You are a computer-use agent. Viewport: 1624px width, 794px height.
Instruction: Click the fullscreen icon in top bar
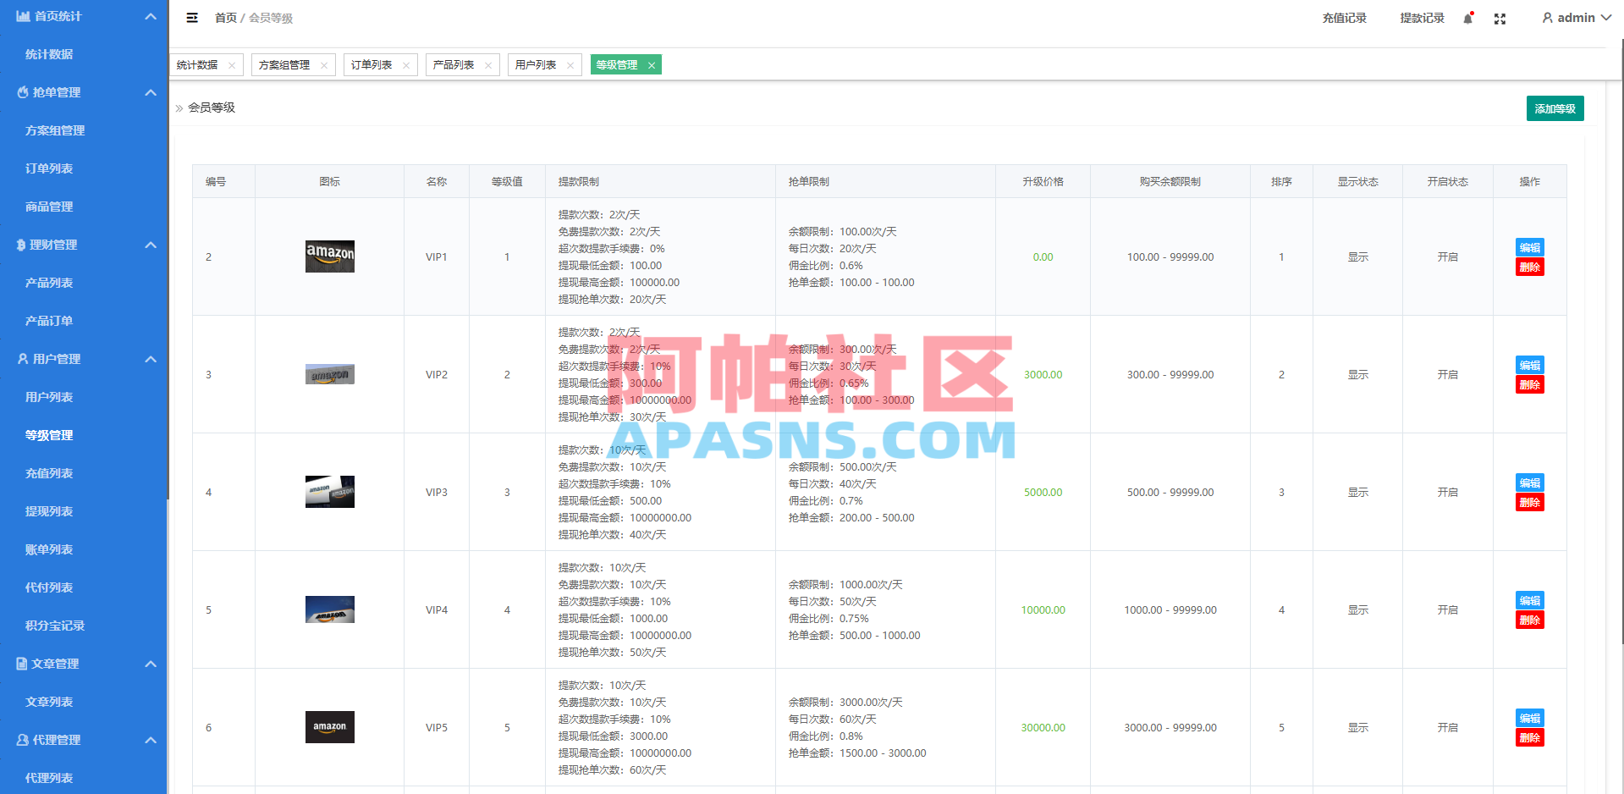tap(1500, 18)
